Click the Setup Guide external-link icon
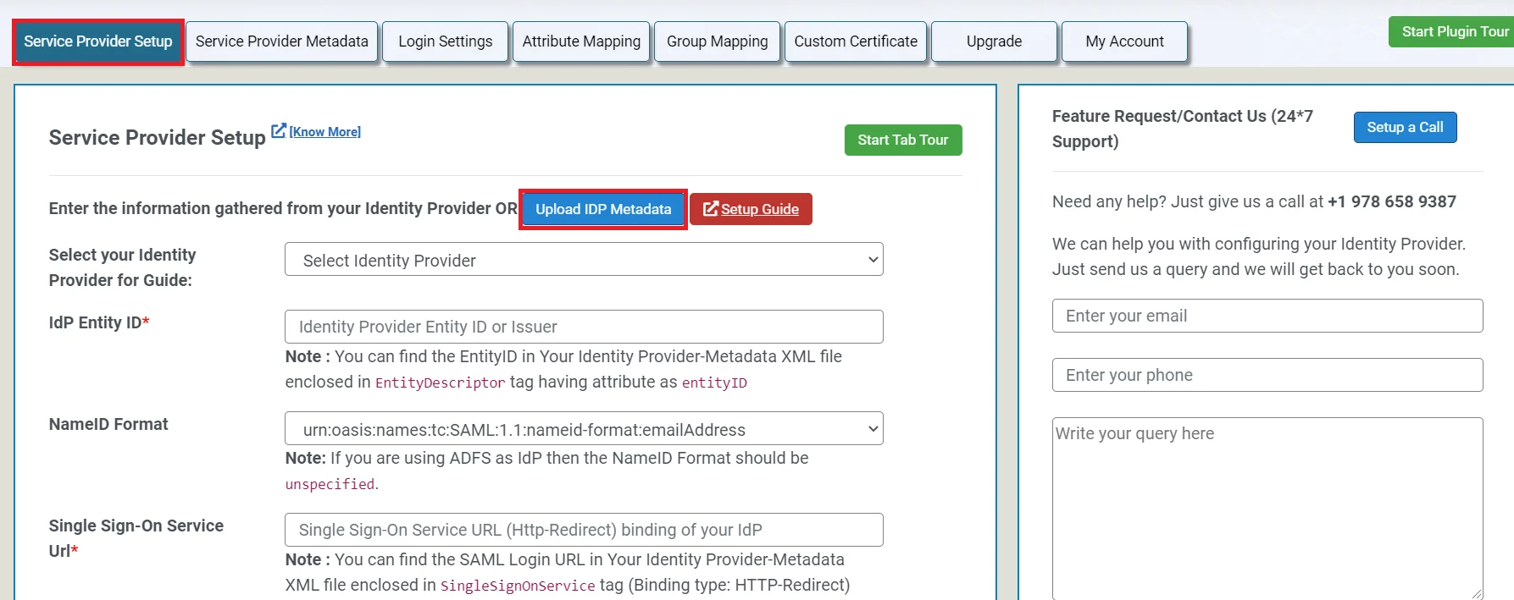Image resolution: width=1514 pixels, height=600 pixels. pyautogui.click(x=711, y=209)
